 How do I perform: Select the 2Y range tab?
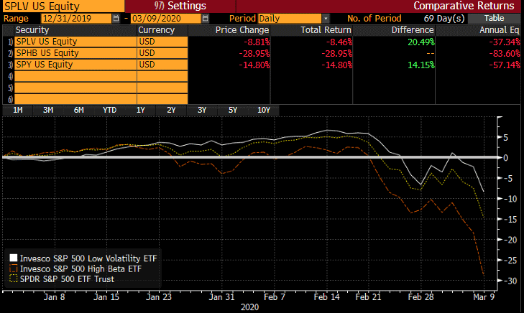tap(171, 110)
